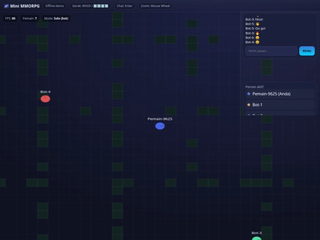This screenshot has height=240, width=320.
Task: Click Bot-6 emoji chat message
Action: 252,38
